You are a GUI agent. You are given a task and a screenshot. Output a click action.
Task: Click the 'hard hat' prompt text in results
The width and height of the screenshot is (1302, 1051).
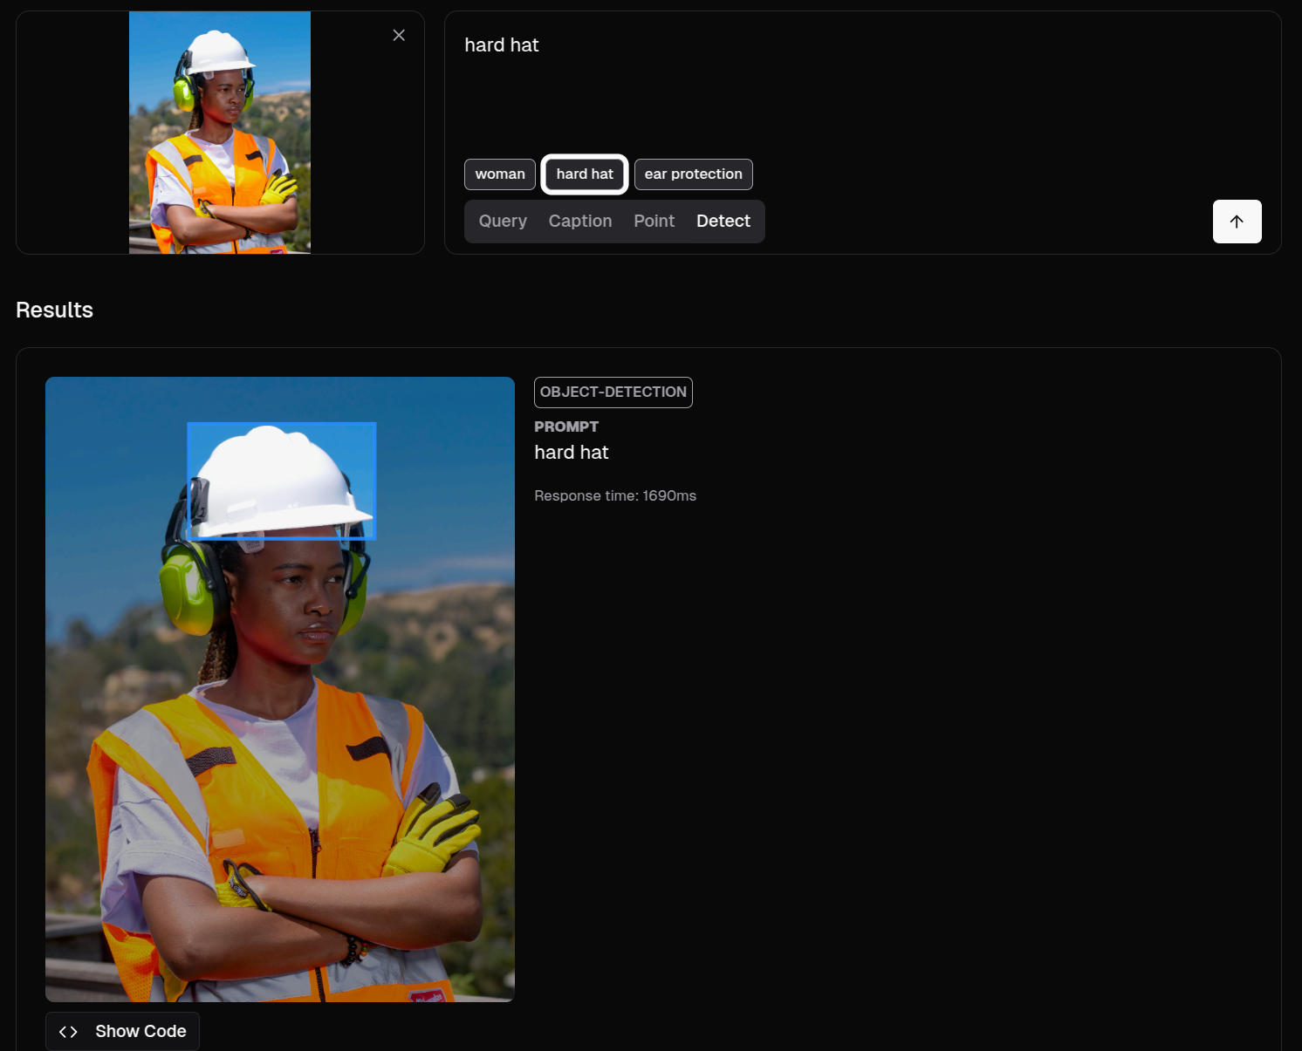coord(572,453)
